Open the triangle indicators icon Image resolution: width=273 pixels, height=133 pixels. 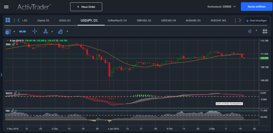pyautogui.click(x=60, y=32)
